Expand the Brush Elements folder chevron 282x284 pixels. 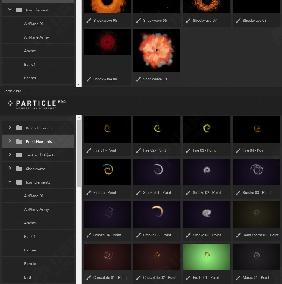point(10,128)
